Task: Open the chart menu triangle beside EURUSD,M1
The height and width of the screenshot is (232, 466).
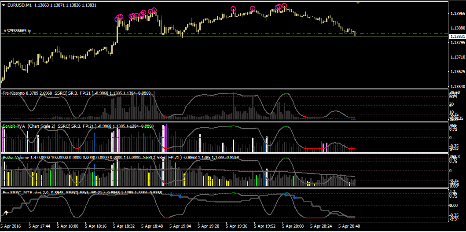Action: 3,5
